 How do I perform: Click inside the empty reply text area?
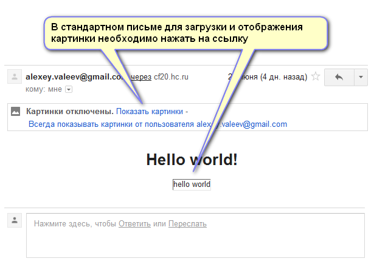[x=195, y=243]
